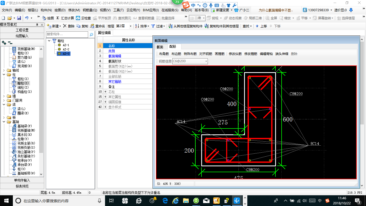Click the Undo arrow icon
The image size is (366, 206).
pyautogui.click(x=27, y=18)
